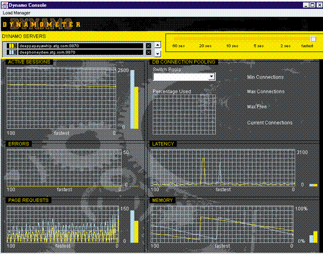Click the Min Connections label
The width and height of the screenshot is (323, 254).
click(265, 77)
